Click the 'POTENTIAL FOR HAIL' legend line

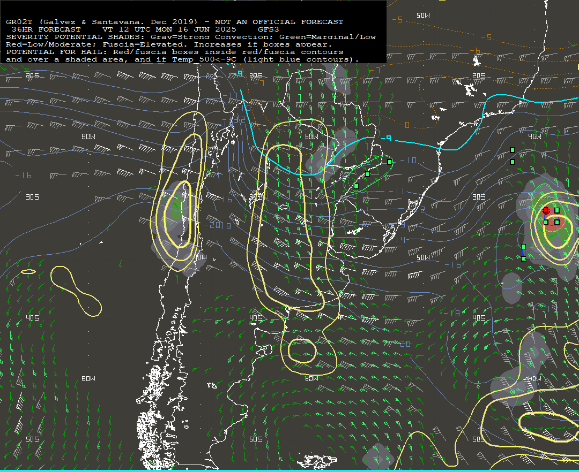(x=175, y=52)
